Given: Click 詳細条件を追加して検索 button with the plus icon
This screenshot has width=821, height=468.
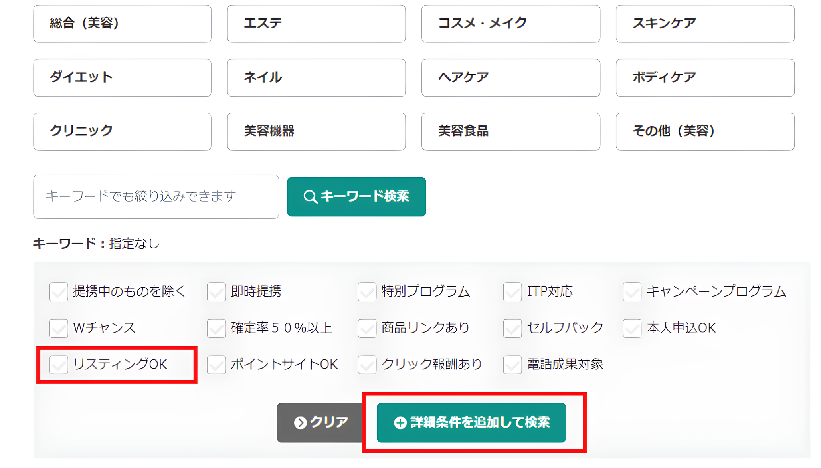Looking at the screenshot, I should click(x=471, y=422).
